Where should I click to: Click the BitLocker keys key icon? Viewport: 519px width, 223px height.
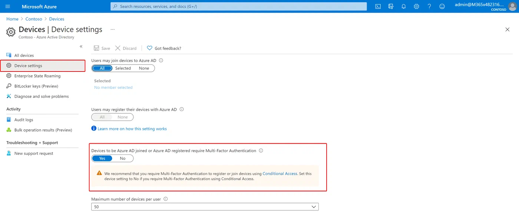(9, 86)
